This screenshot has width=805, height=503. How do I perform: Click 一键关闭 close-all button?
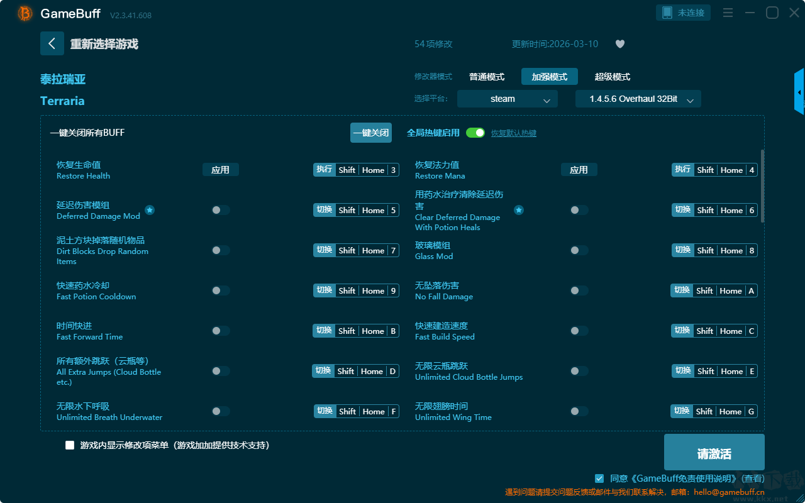click(x=371, y=133)
